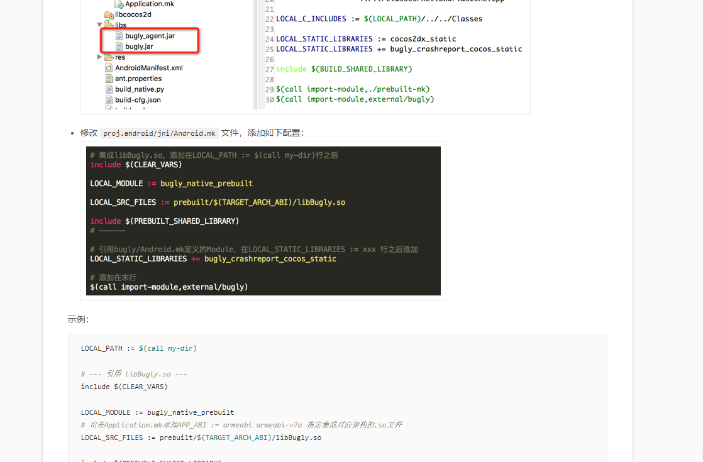The height and width of the screenshot is (462, 703).
Task: Click the bugly_agent.jar file icon
Action: 119,36
